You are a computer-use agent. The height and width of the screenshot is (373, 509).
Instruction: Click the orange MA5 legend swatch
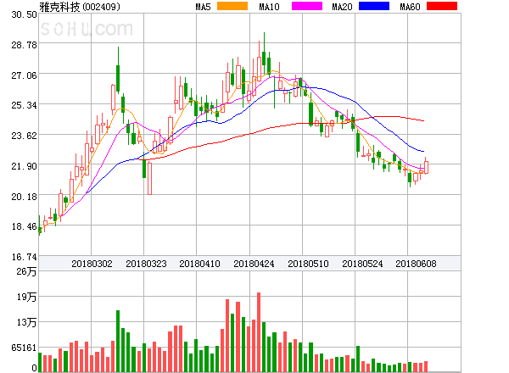coord(232,6)
